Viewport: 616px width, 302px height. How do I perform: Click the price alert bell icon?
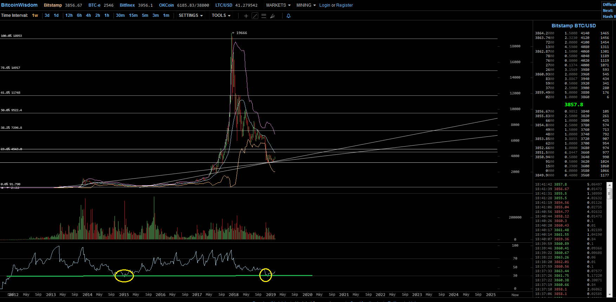[288, 16]
